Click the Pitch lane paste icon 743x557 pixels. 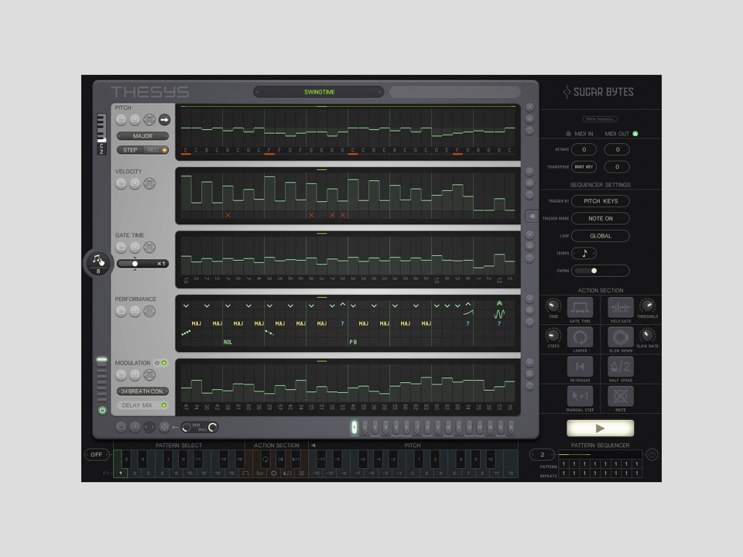pyautogui.click(x=135, y=120)
